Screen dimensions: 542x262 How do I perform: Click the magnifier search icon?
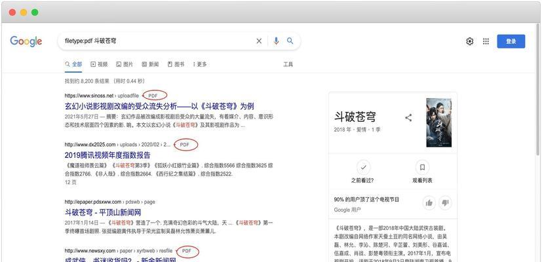290,41
